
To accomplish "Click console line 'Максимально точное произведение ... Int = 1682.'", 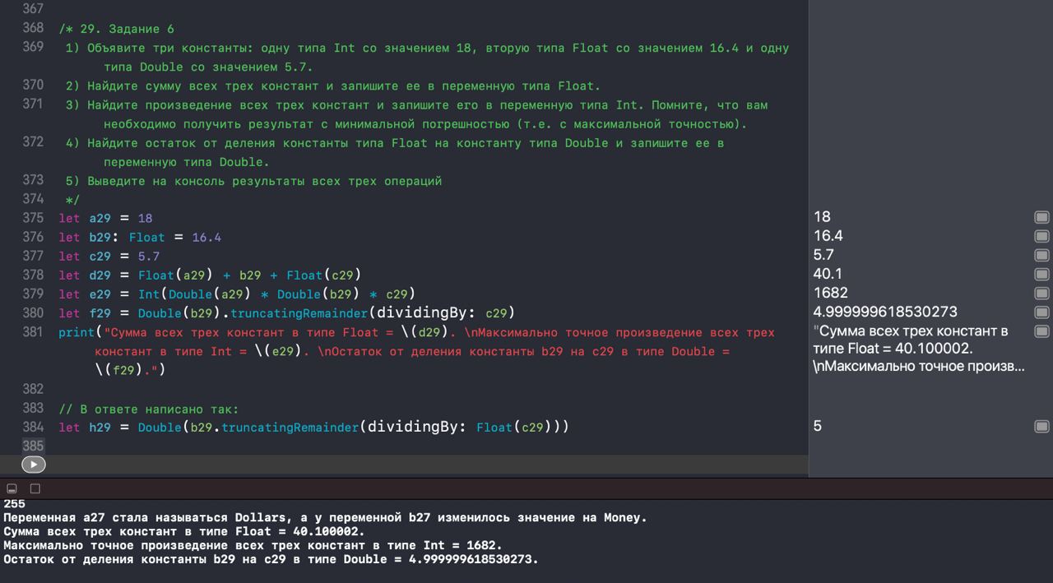I will click(x=253, y=545).
